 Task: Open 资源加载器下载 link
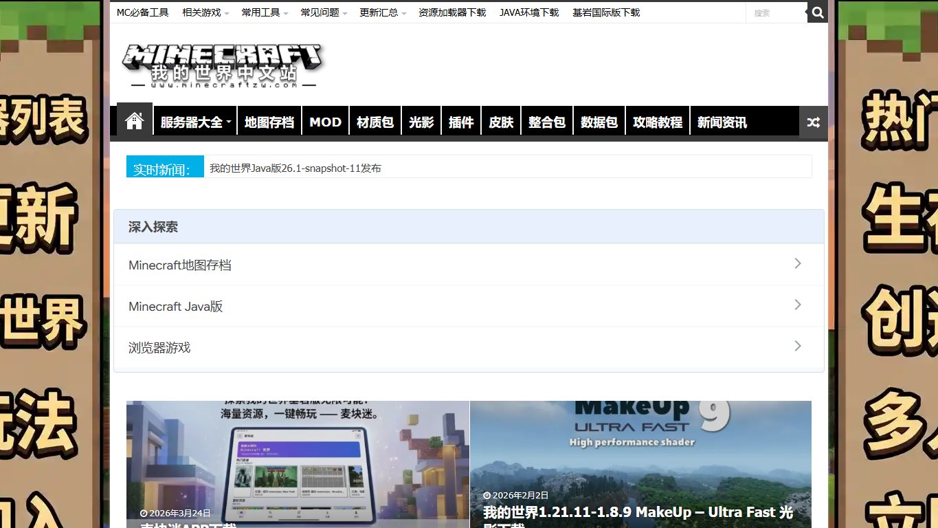(452, 12)
